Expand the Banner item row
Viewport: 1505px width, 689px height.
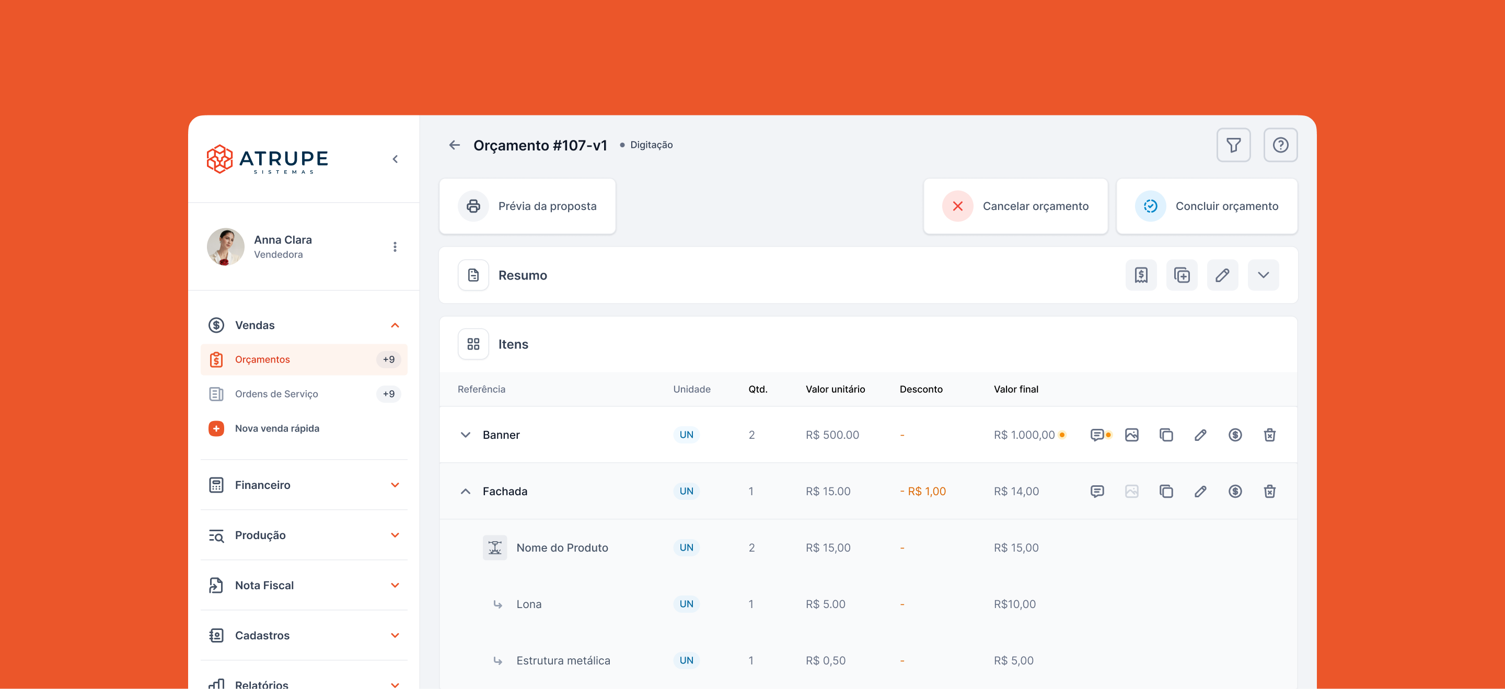click(x=465, y=435)
